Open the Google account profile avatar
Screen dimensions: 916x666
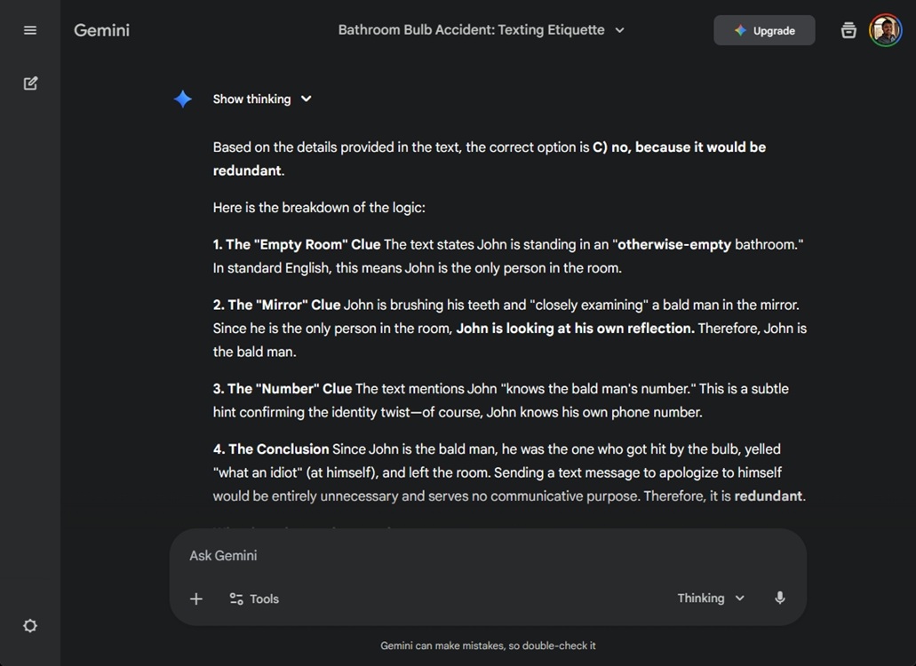tap(885, 30)
